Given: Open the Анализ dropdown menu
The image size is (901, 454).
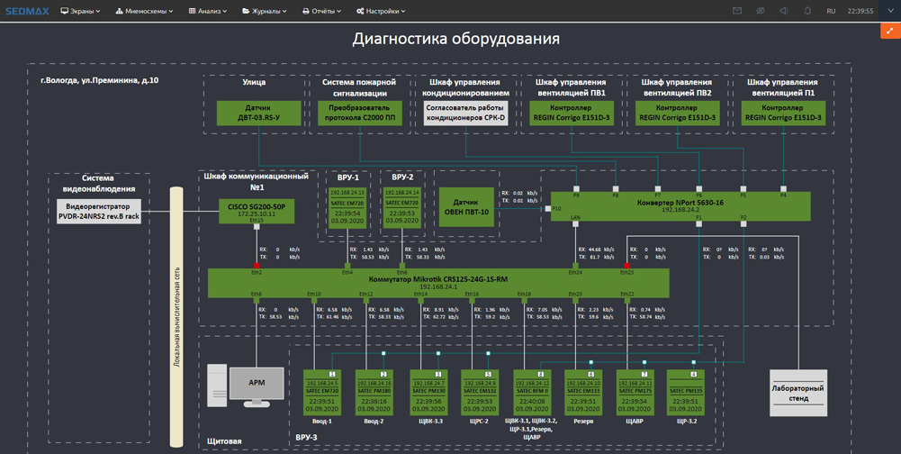Looking at the screenshot, I should click(207, 11).
